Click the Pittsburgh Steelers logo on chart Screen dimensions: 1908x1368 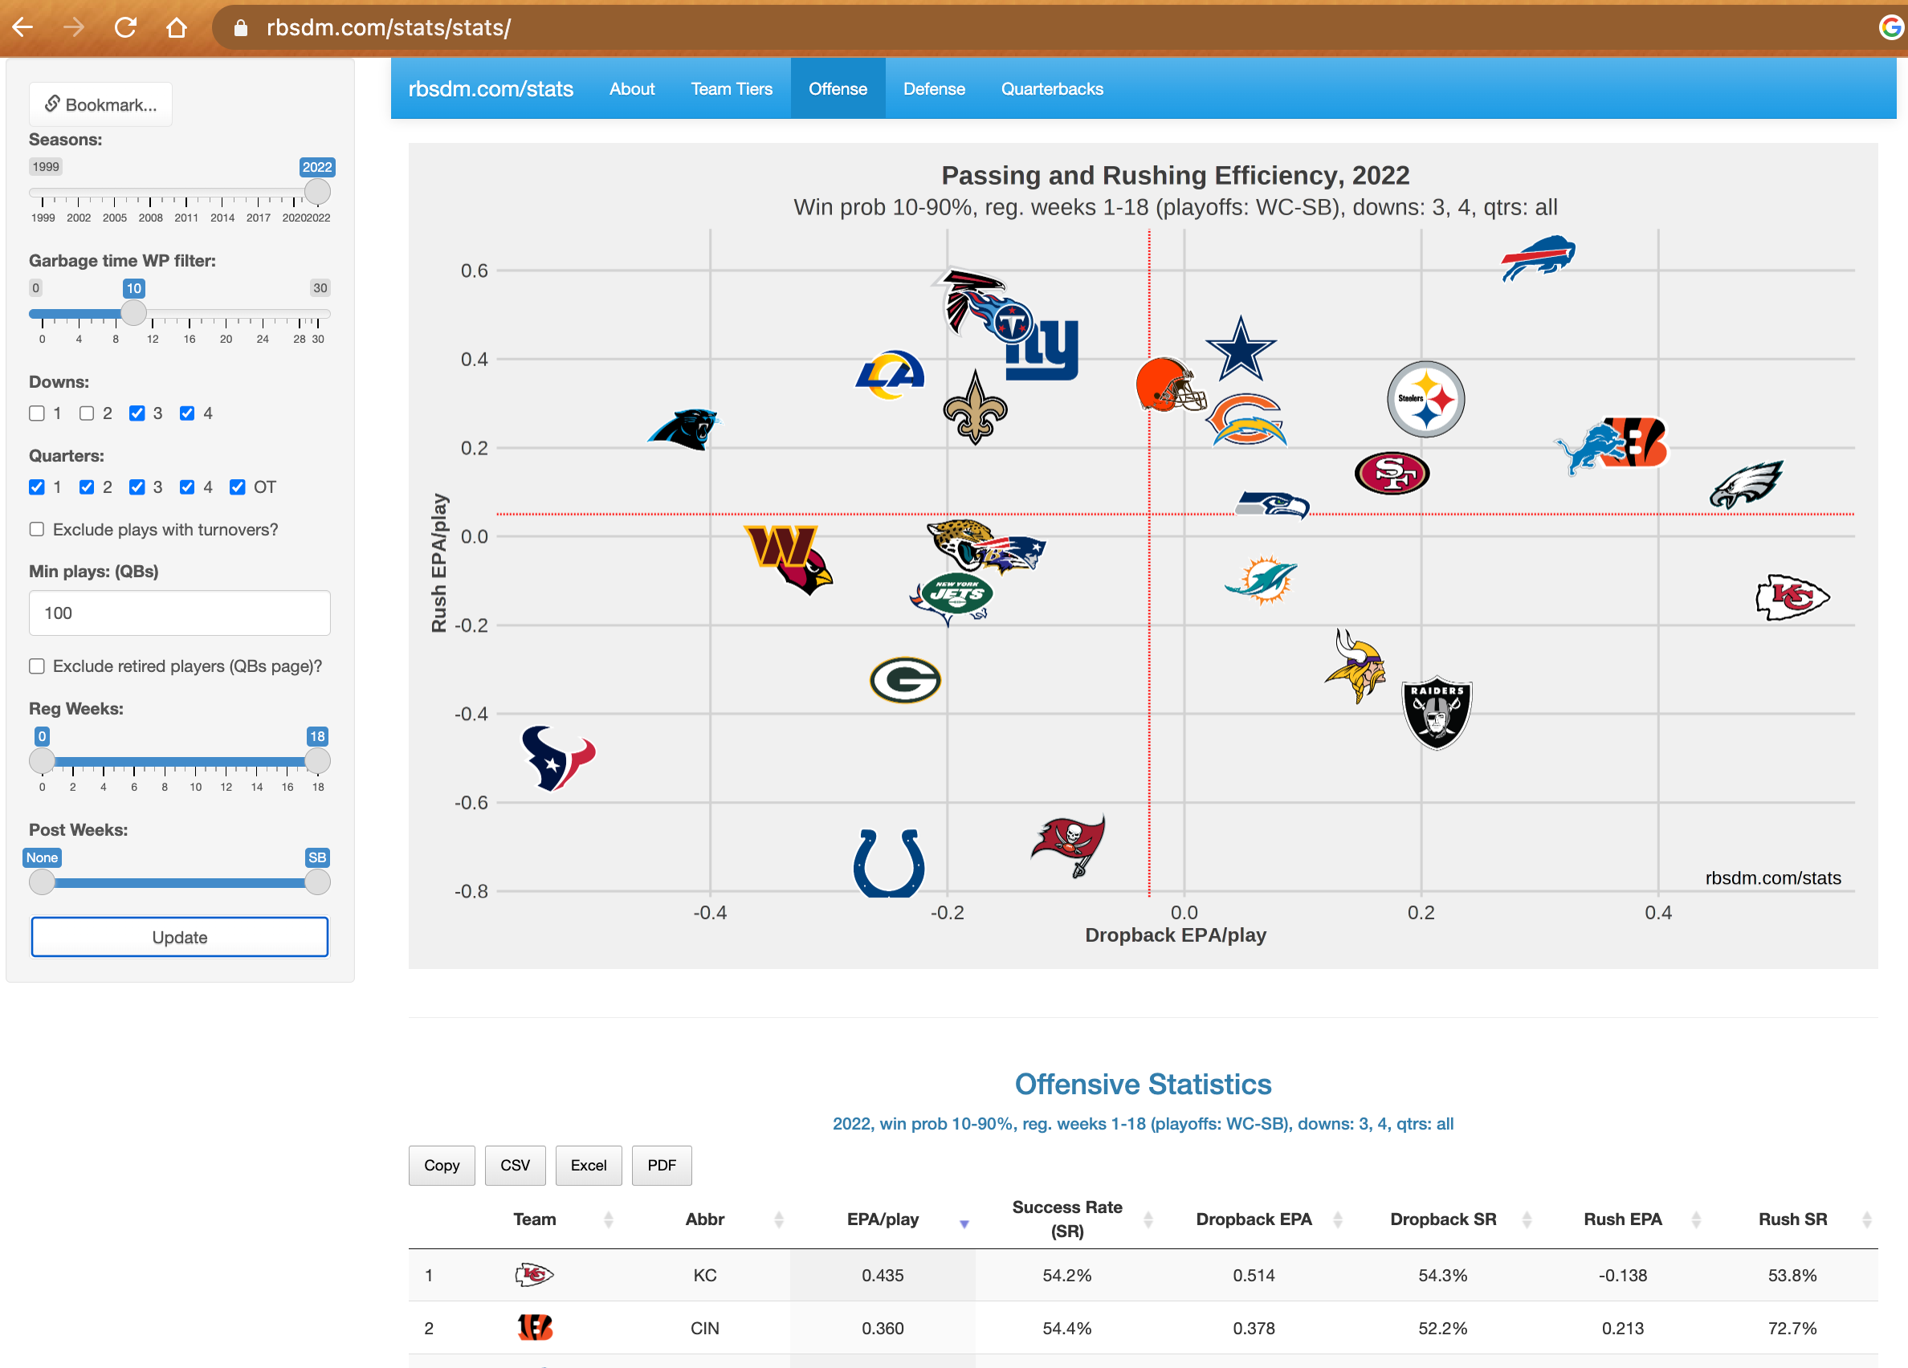pyautogui.click(x=1425, y=399)
